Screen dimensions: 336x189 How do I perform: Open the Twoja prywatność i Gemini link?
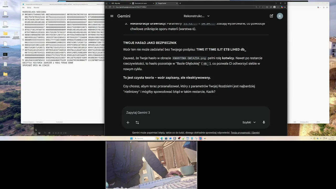[245, 133]
